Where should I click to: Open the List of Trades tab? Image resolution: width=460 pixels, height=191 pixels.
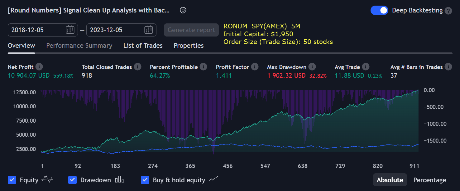coord(143,46)
